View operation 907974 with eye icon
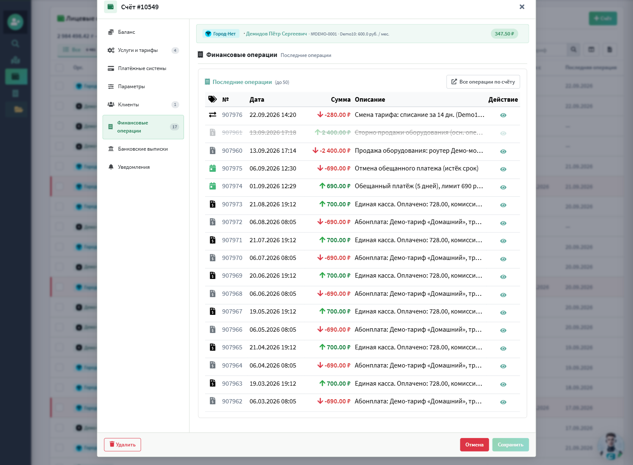This screenshot has height=465, width=633. coord(503,187)
